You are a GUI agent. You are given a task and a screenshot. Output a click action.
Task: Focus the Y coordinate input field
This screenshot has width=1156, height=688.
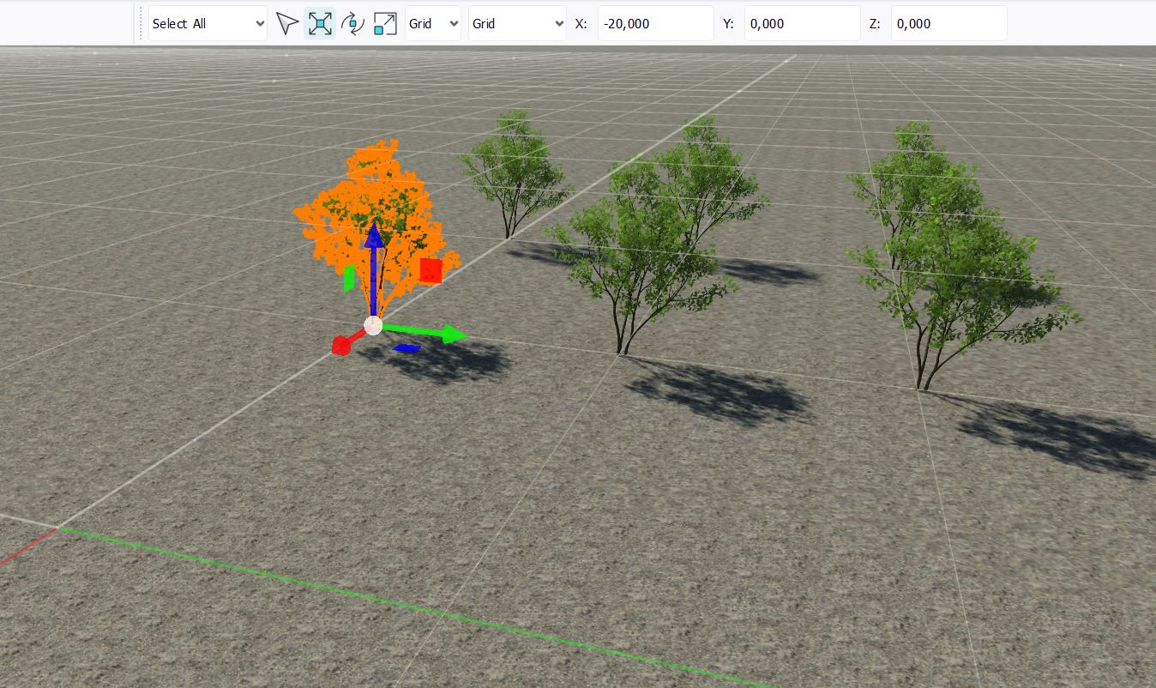tap(801, 24)
